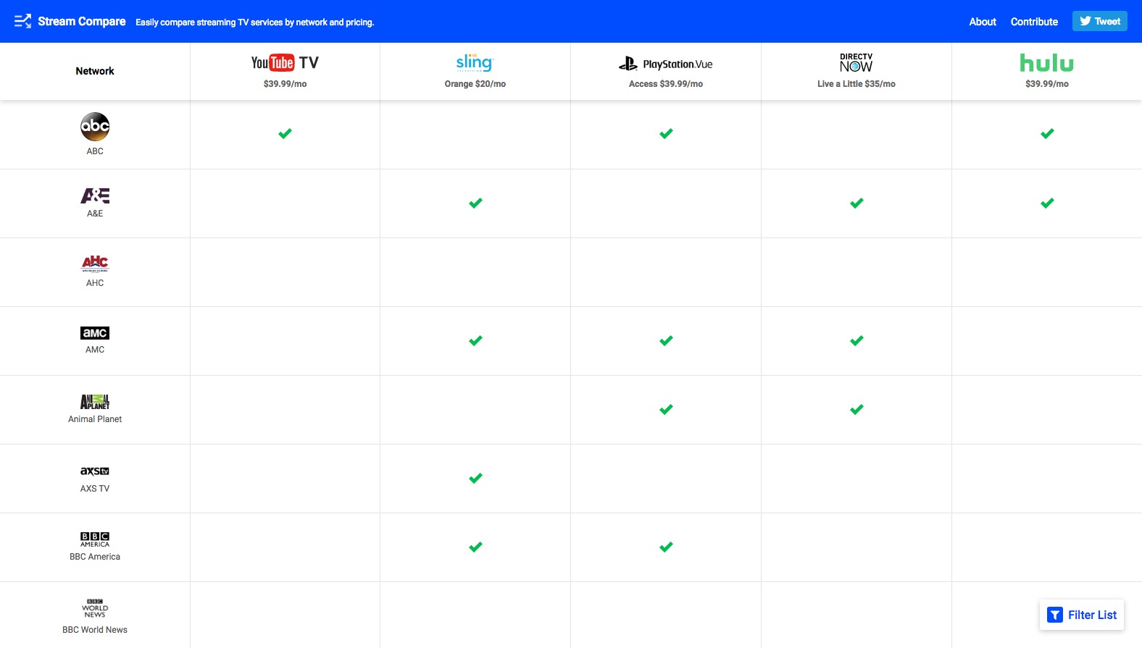
Task: Click the A&E checkmark under Hulu
Action: tap(1047, 203)
